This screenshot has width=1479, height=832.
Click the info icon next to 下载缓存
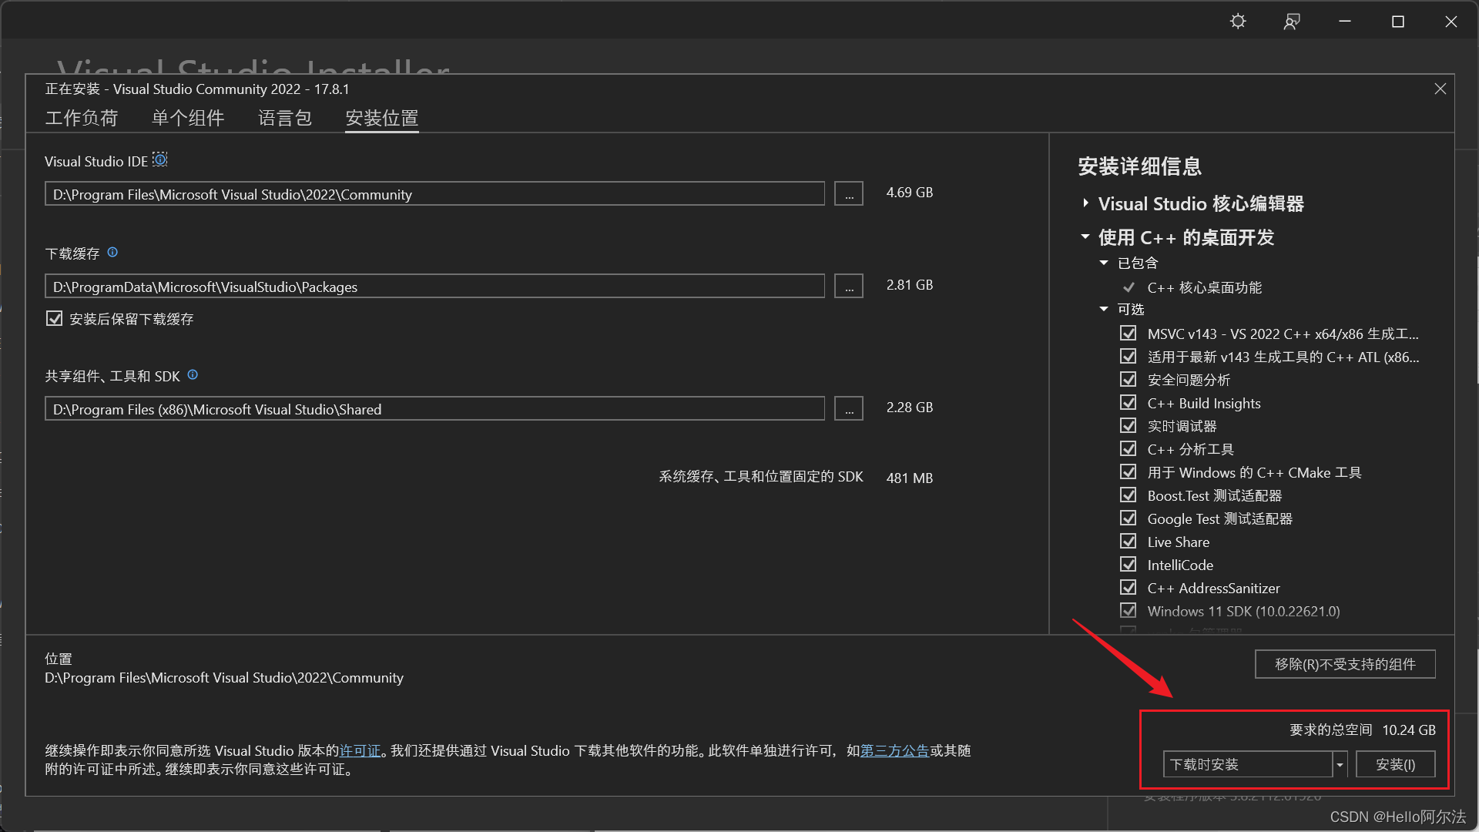[x=112, y=252]
